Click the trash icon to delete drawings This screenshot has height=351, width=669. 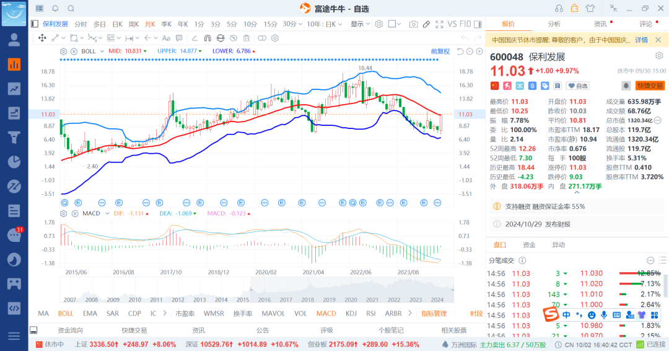pos(246,38)
